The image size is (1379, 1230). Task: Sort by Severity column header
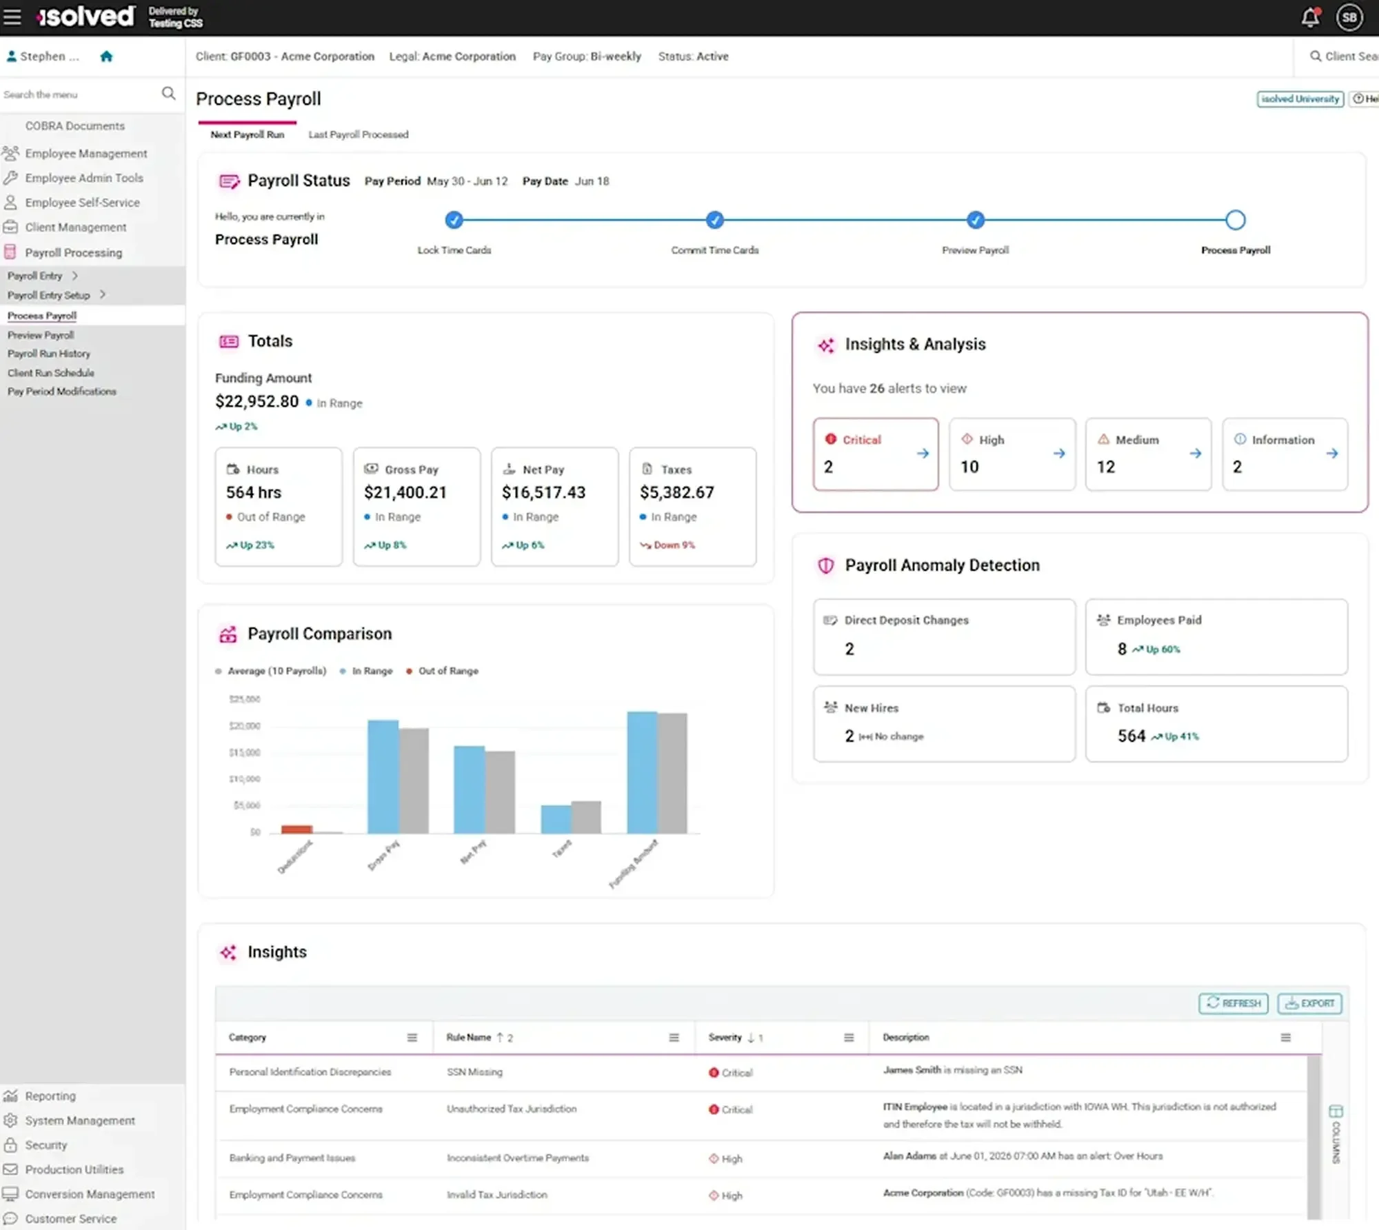click(x=725, y=1037)
